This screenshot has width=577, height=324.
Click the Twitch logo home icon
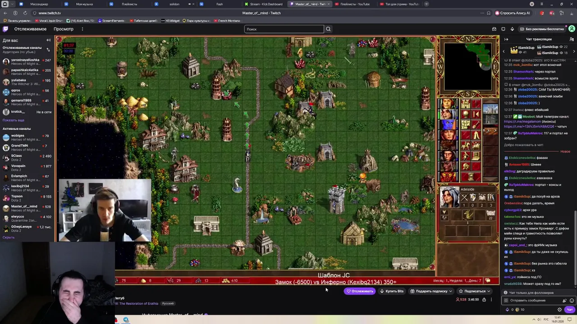[x=5, y=29]
